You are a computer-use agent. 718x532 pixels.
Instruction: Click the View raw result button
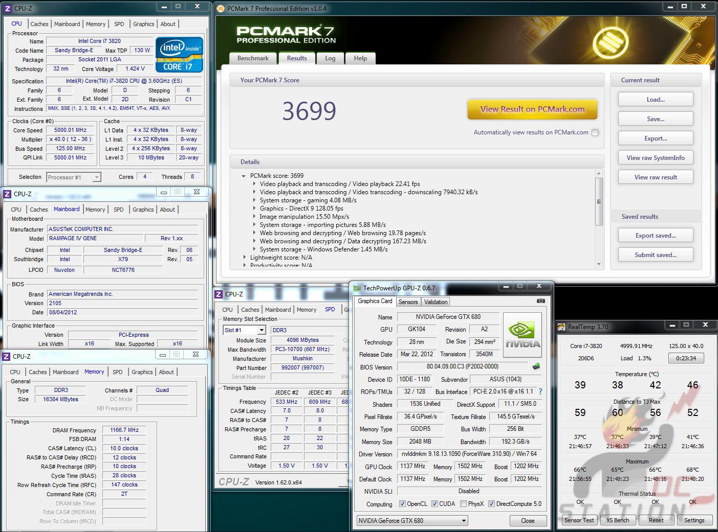[656, 177]
